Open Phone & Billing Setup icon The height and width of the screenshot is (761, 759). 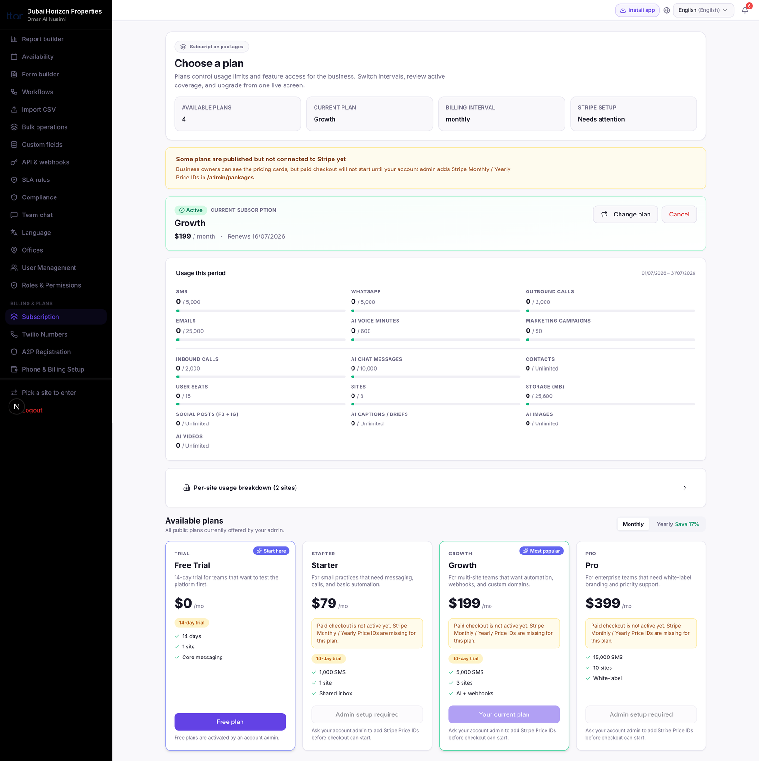(14, 369)
